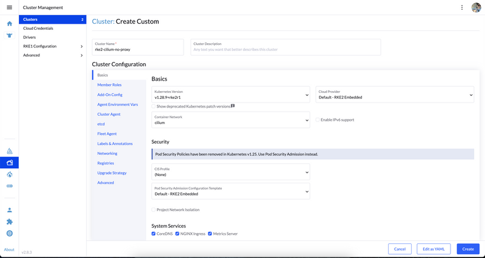Go to Home via house icon
Image resolution: width=485 pixels, height=258 pixels.
pyautogui.click(x=9, y=24)
